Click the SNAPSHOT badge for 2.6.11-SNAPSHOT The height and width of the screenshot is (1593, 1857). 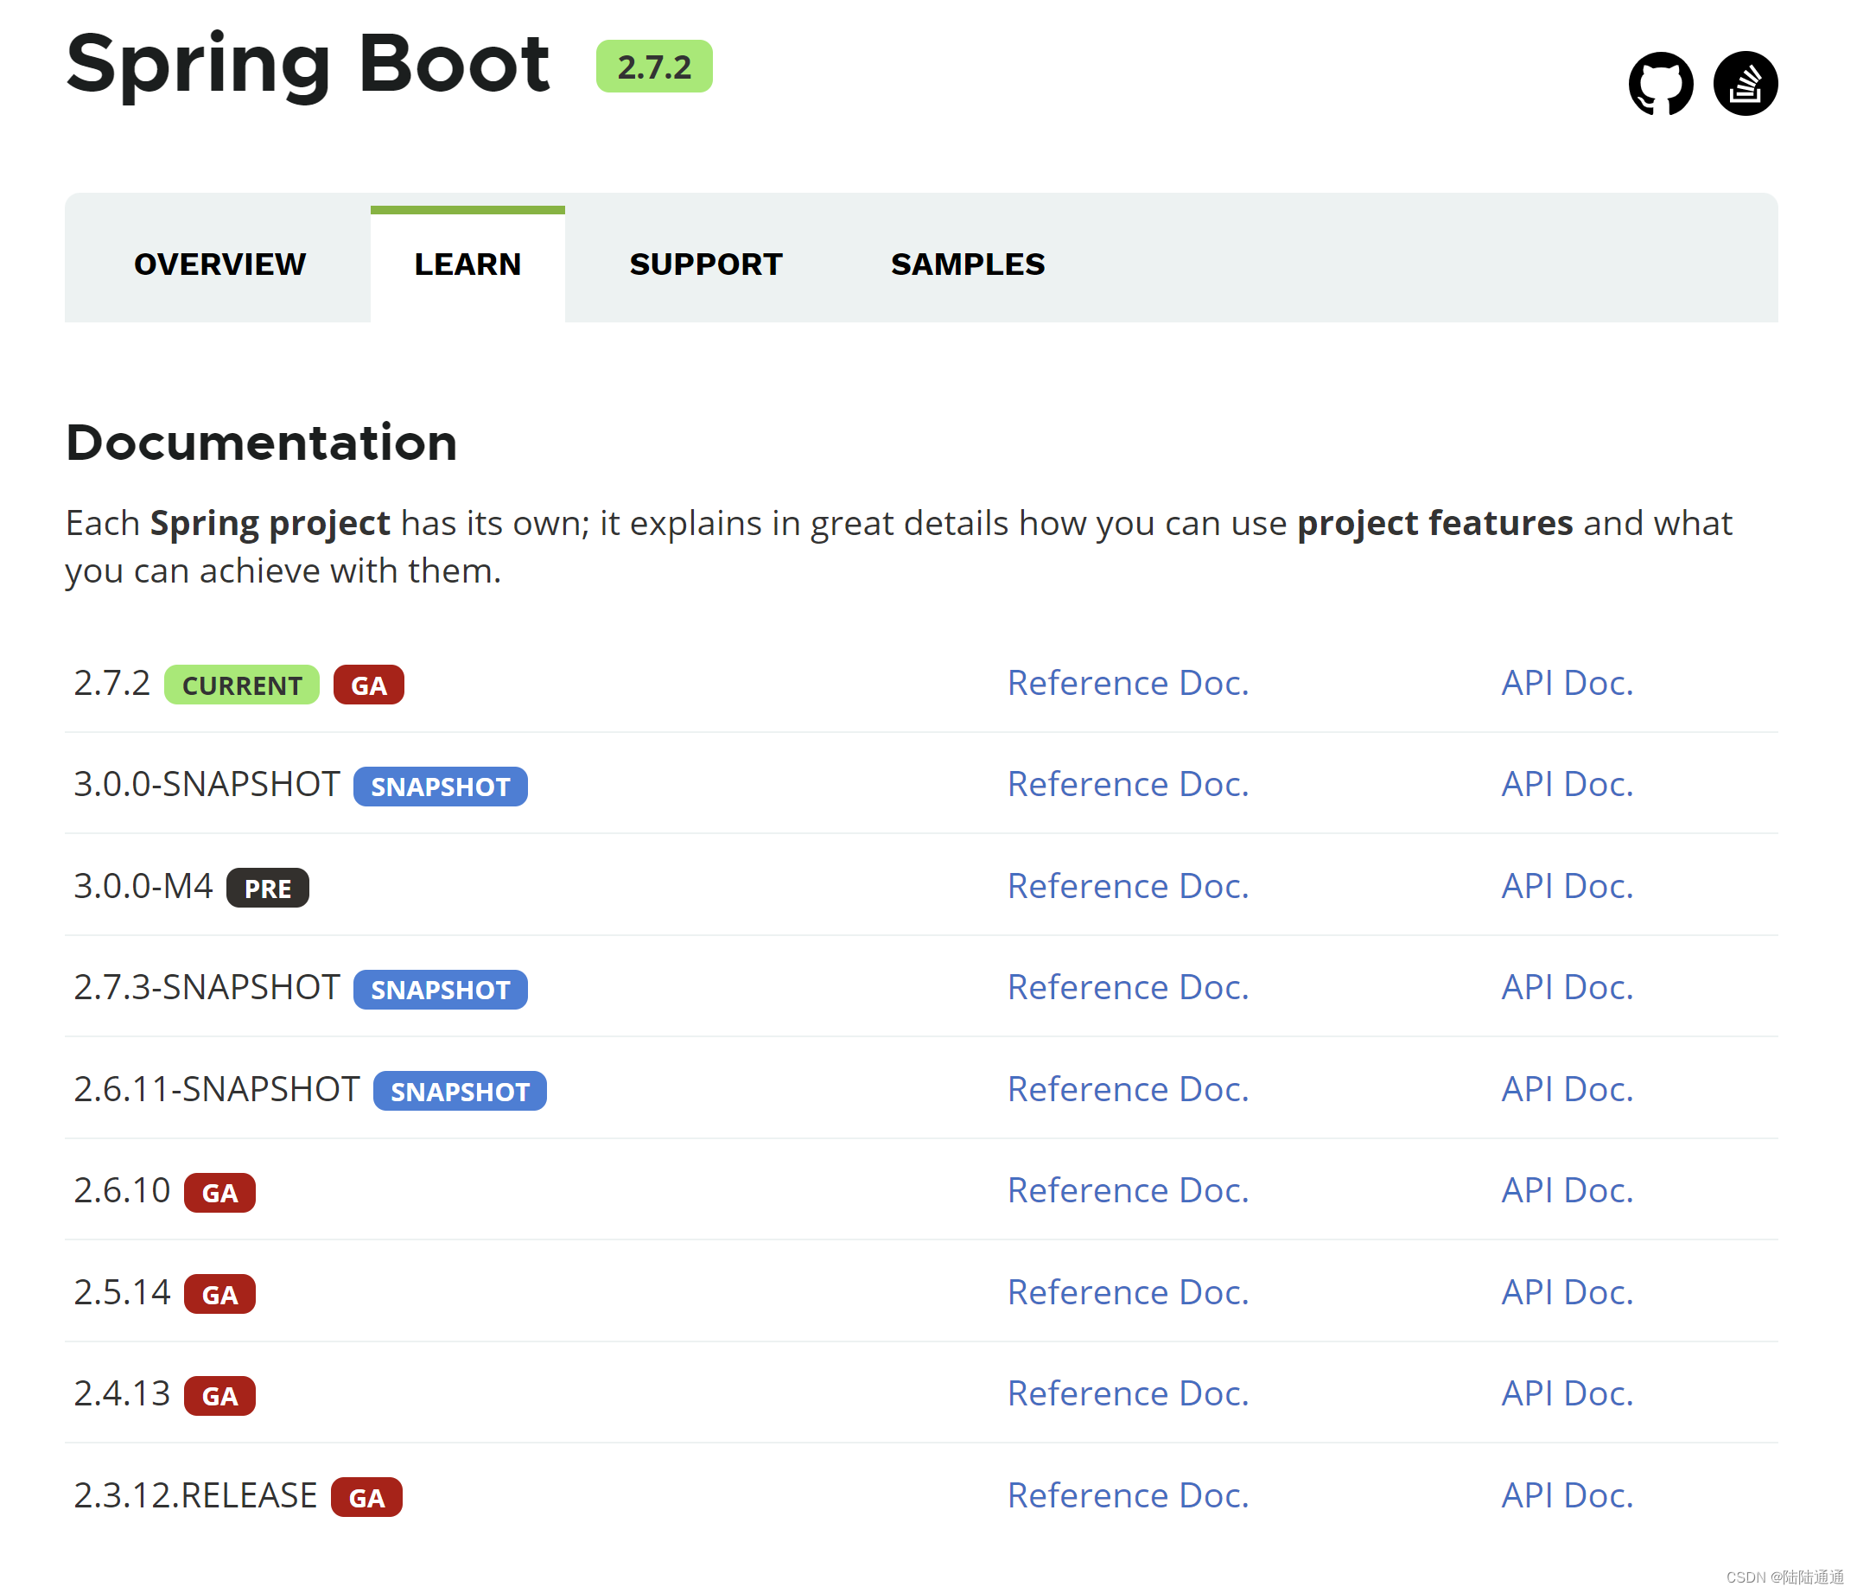(460, 1092)
